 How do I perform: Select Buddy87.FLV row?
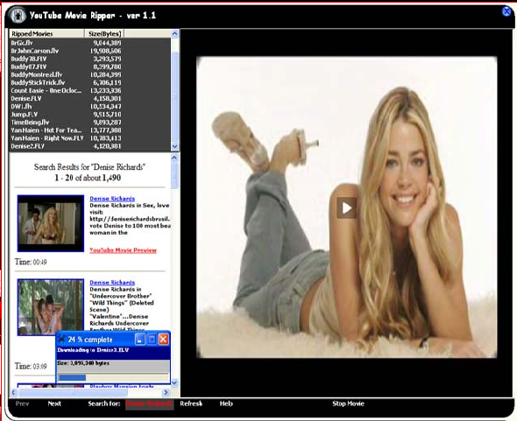pos(89,67)
